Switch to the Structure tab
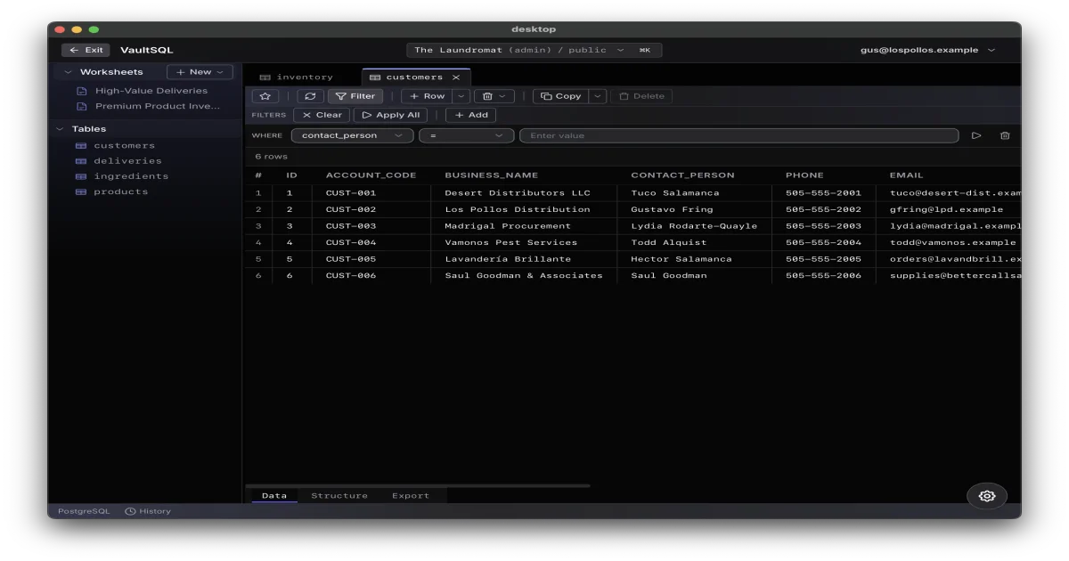 (x=339, y=496)
